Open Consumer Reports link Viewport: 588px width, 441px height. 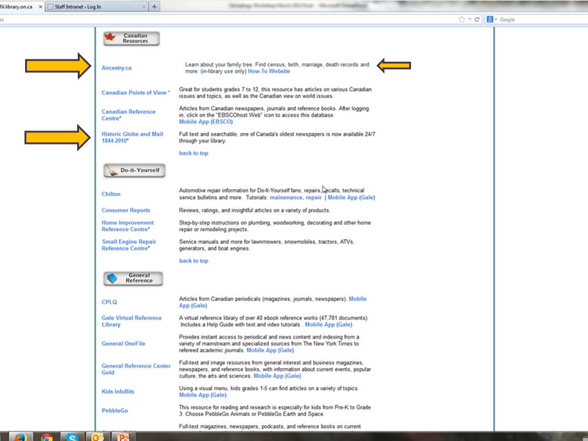click(126, 210)
